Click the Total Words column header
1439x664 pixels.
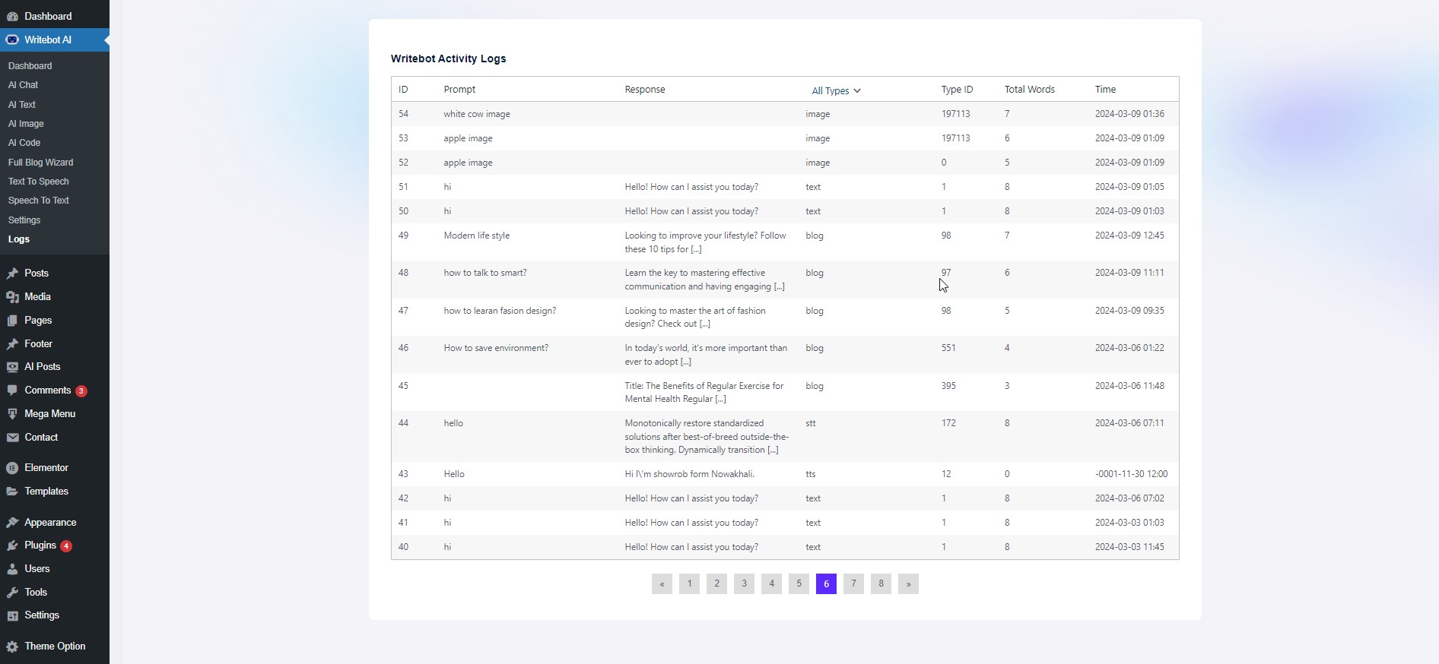tap(1029, 89)
